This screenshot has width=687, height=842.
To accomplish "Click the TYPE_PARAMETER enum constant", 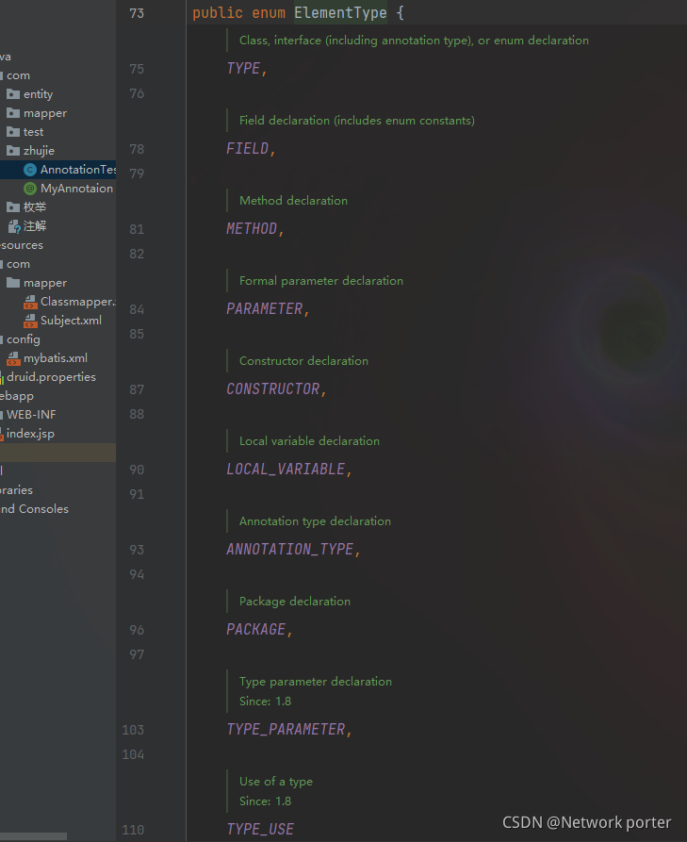I will tap(286, 729).
